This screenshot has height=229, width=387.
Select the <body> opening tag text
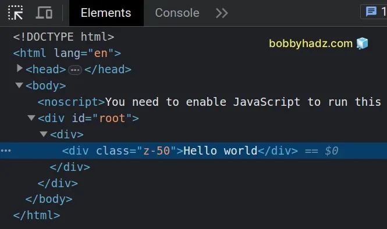tap(45, 86)
